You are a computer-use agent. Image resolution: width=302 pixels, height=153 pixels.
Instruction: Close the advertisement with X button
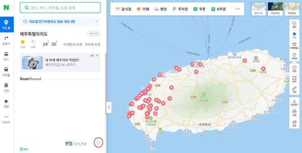coord(97,56)
